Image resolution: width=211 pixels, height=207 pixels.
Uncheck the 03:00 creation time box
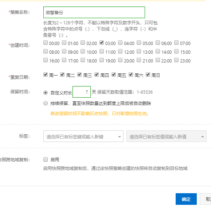[102, 42]
